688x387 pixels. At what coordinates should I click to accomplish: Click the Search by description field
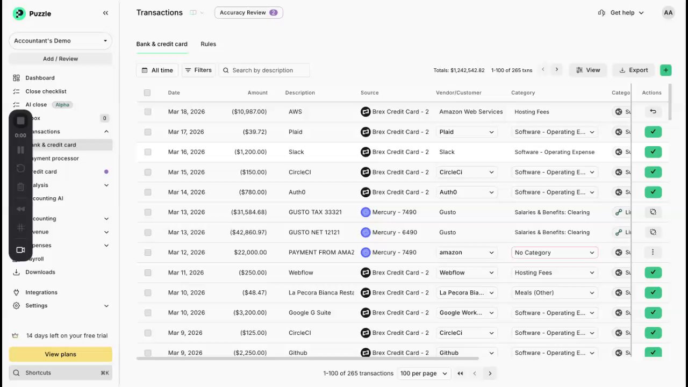coord(264,70)
